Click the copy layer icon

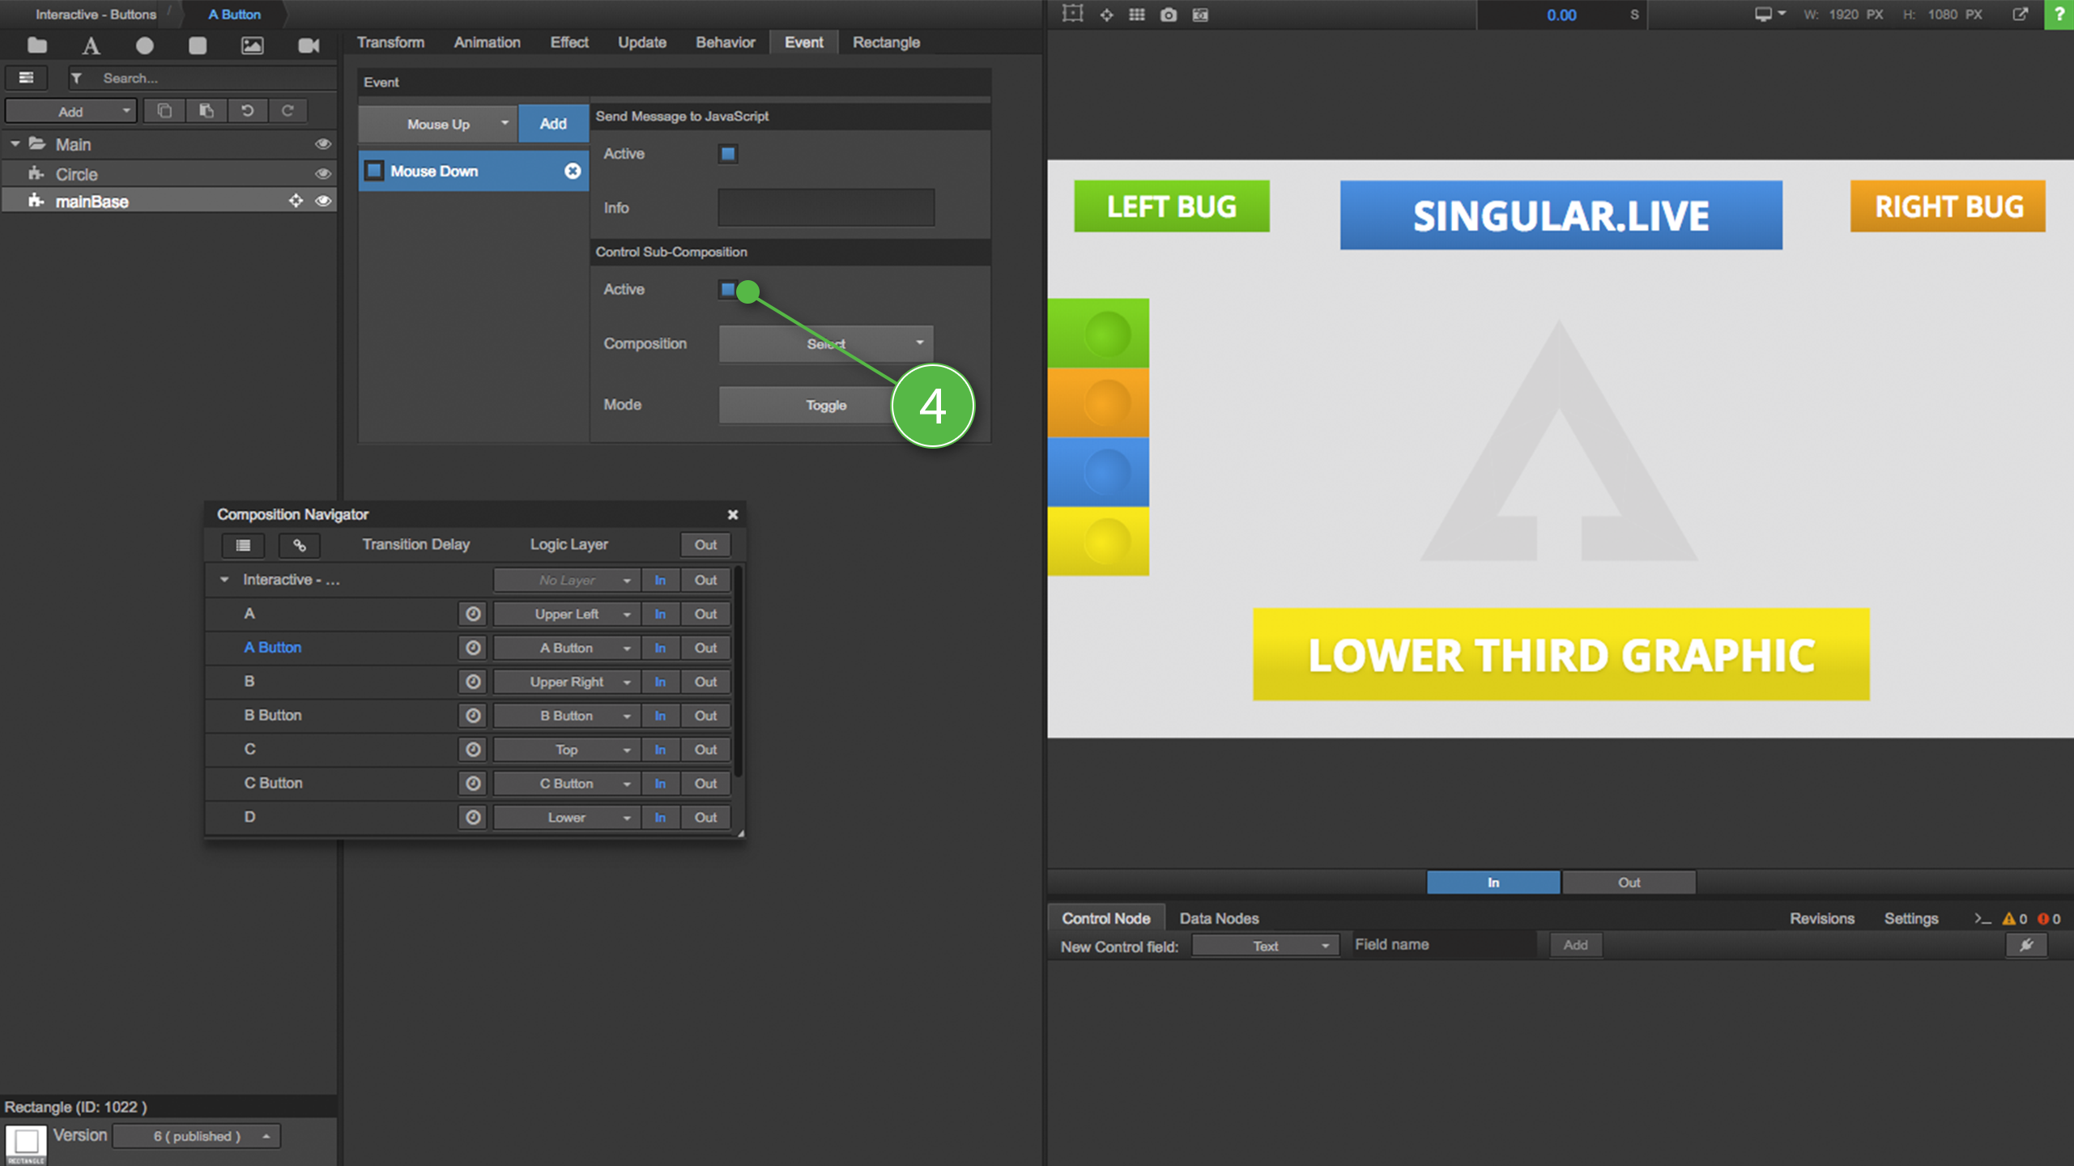164,111
